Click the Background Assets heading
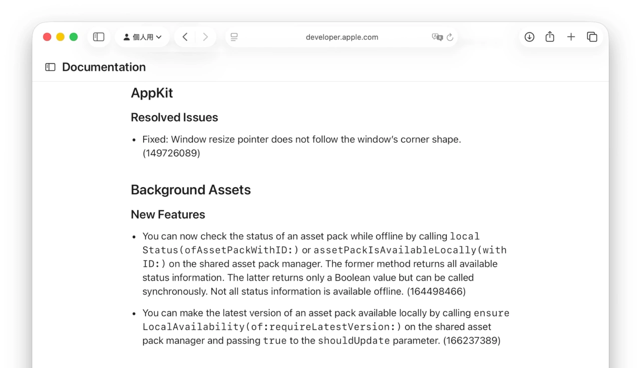Image resolution: width=641 pixels, height=368 pixels. (191, 190)
